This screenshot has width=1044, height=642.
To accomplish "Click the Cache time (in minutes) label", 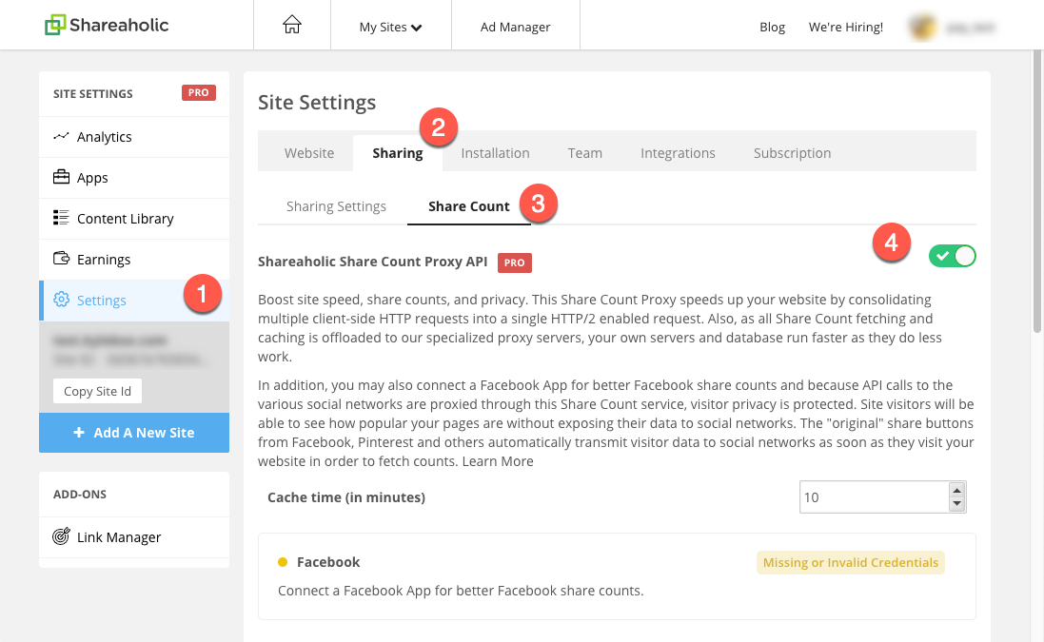I will click(x=346, y=497).
